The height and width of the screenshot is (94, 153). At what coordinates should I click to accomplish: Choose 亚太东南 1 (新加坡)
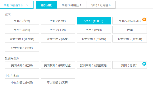22,39
